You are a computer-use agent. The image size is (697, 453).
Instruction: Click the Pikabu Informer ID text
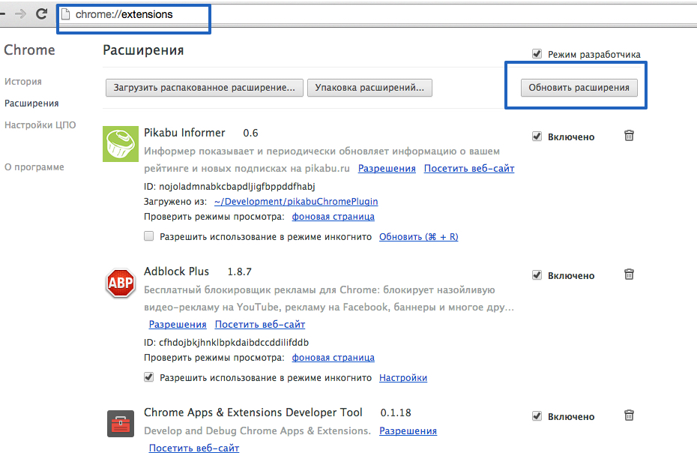[x=229, y=187]
